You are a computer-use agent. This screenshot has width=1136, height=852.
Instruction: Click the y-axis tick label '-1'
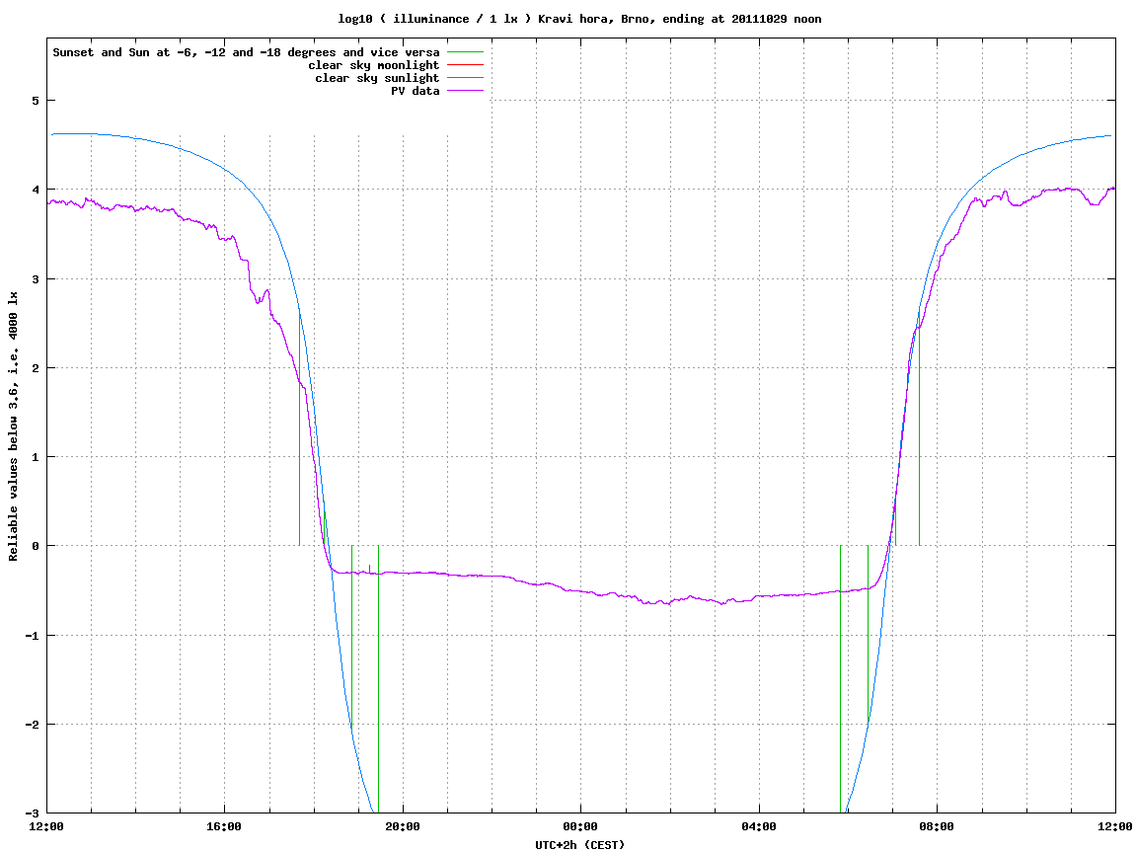(x=32, y=636)
